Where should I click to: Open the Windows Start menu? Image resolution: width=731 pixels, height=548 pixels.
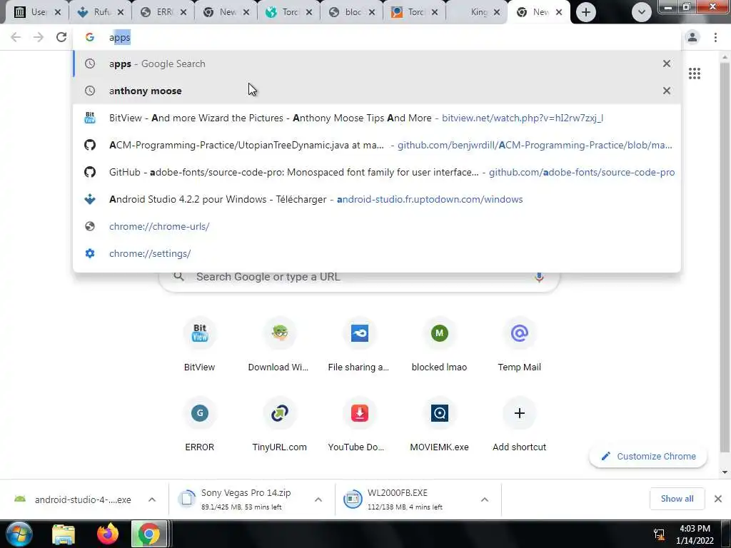point(19,534)
